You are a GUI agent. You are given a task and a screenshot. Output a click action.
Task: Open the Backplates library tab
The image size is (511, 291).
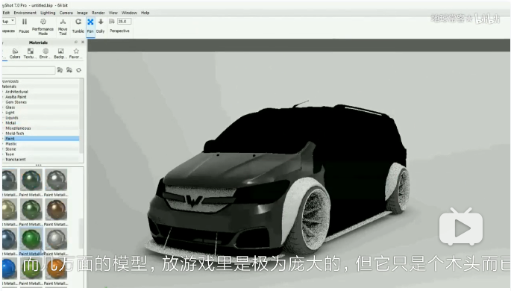tap(60, 54)
